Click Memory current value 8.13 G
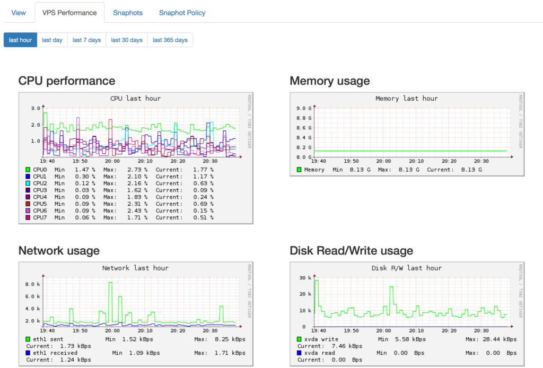 [471, 170]
